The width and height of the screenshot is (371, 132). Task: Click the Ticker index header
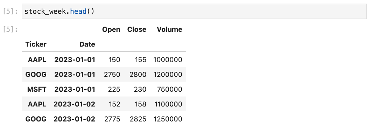pyautogui.click(x=36, y=44)
